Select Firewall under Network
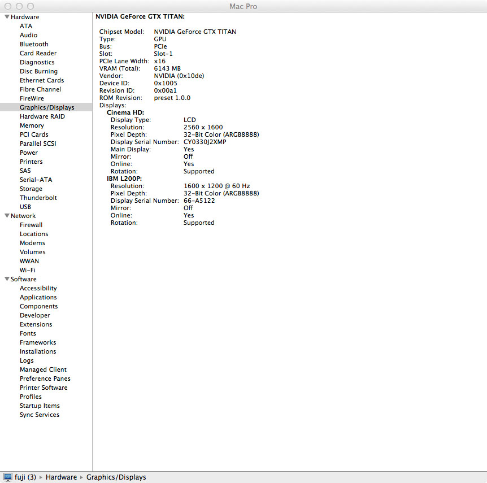The image size is (487, 483). click(31, 225)
